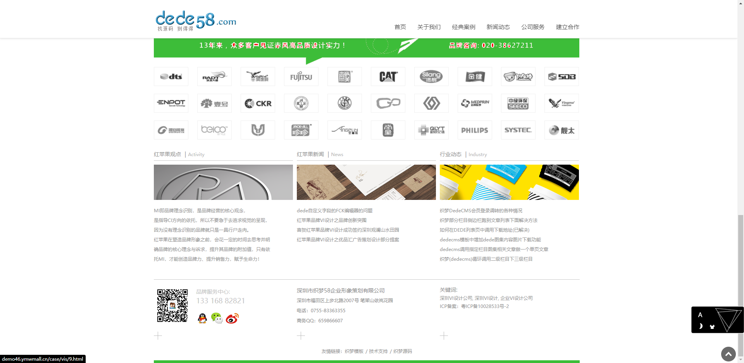Click the Fujitsu client logo
Screen dimensions: 744x363
click(x=301, y=77)
